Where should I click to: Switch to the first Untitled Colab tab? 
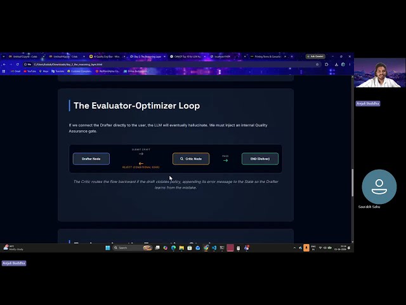[x=25, y=57]
